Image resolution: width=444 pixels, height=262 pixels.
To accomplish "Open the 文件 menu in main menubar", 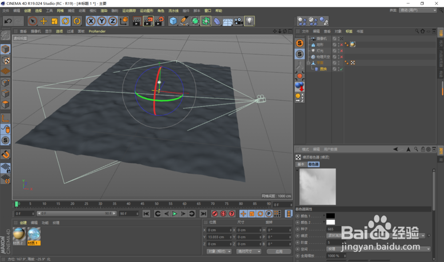I will [6, 11].
